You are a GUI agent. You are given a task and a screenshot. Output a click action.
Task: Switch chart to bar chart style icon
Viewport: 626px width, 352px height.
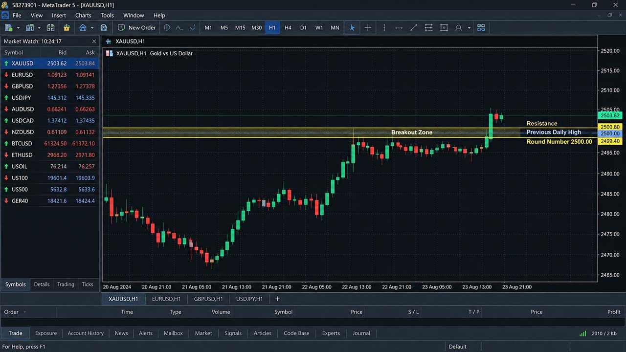[x=167, y=28]
